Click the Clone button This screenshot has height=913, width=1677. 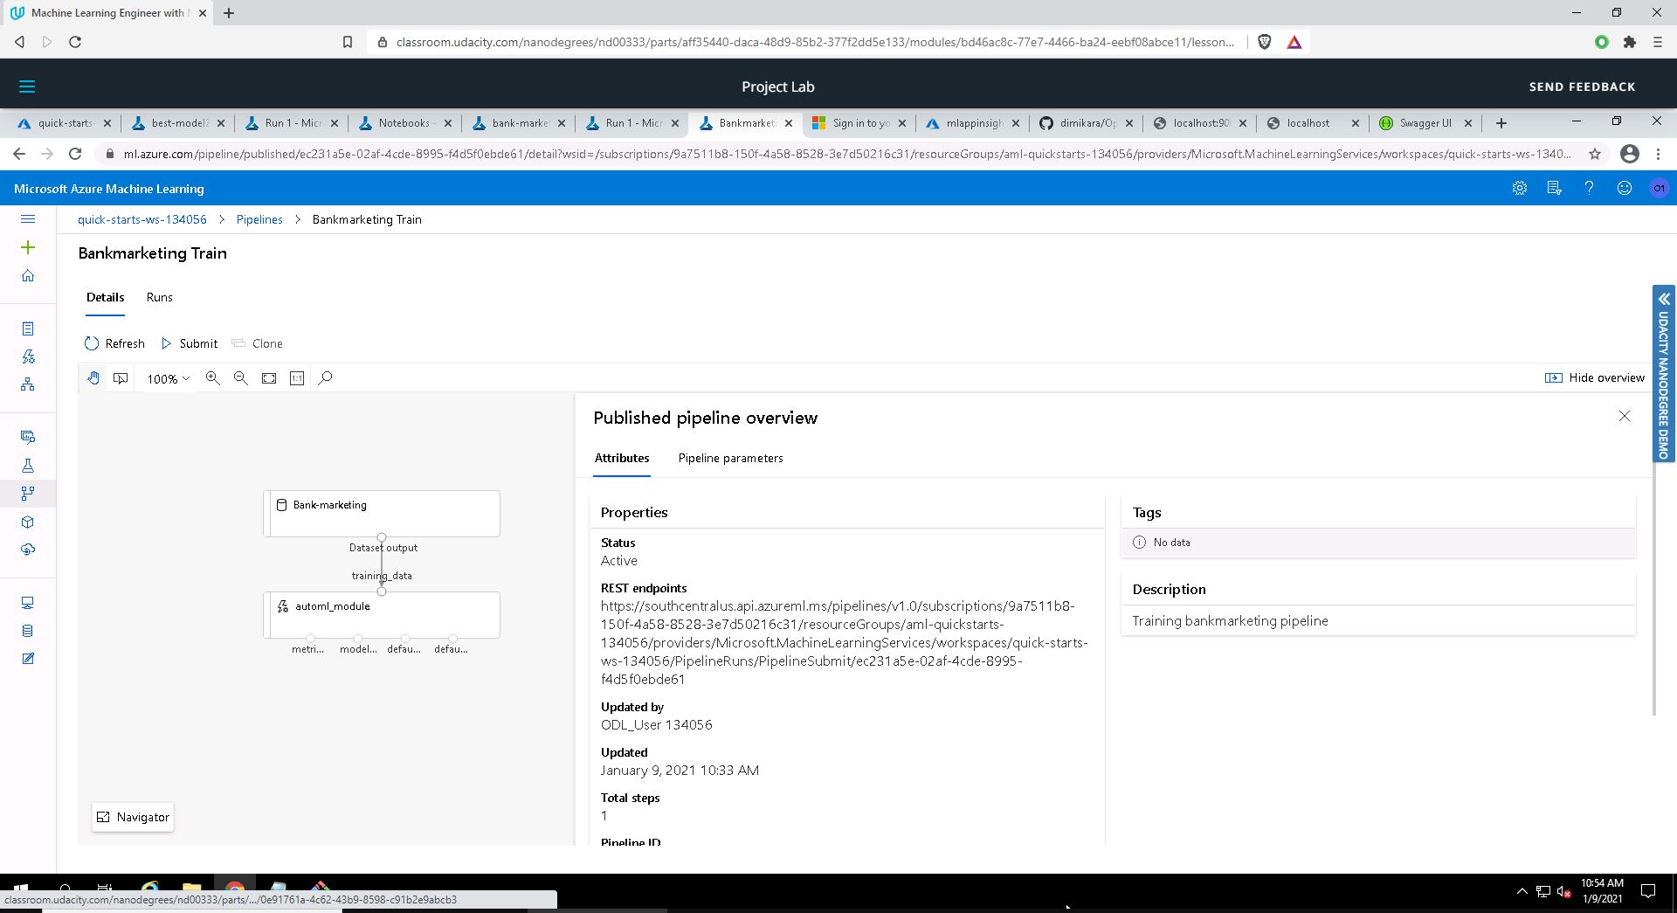tap(258, 343)
